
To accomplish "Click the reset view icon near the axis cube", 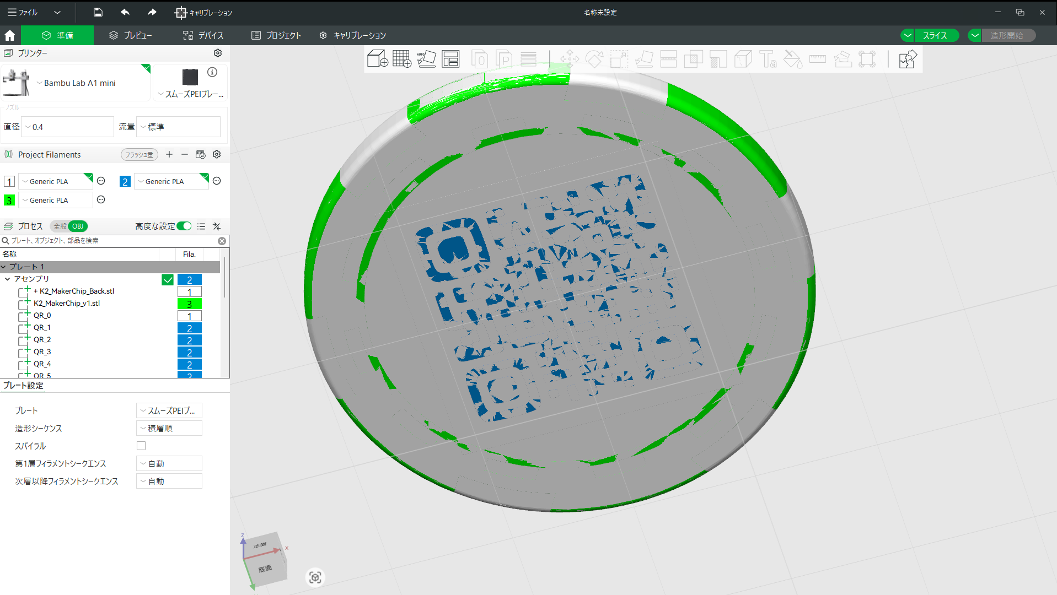I will click(x=315, y=577).
